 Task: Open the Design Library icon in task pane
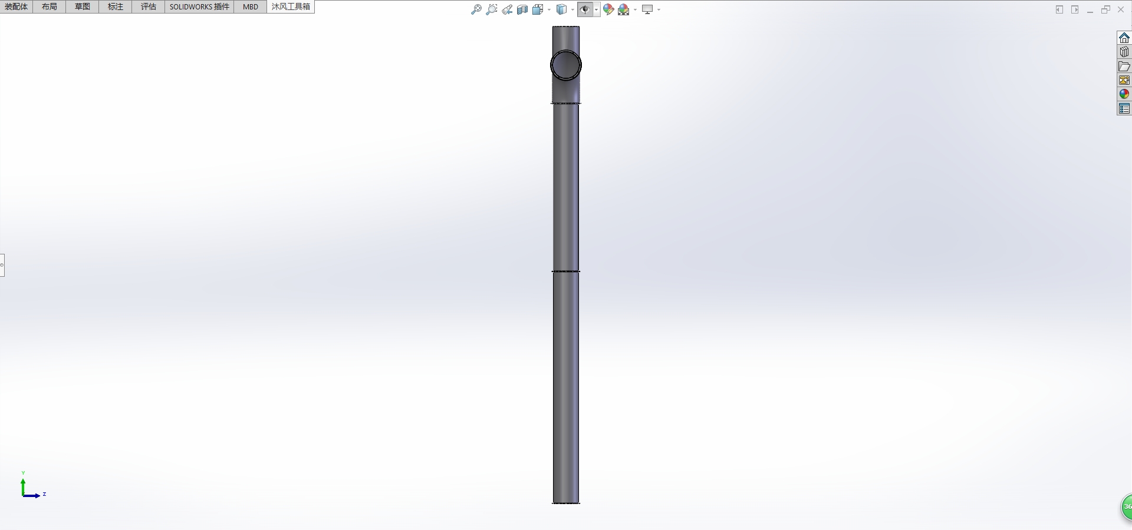coord(1124,52)
